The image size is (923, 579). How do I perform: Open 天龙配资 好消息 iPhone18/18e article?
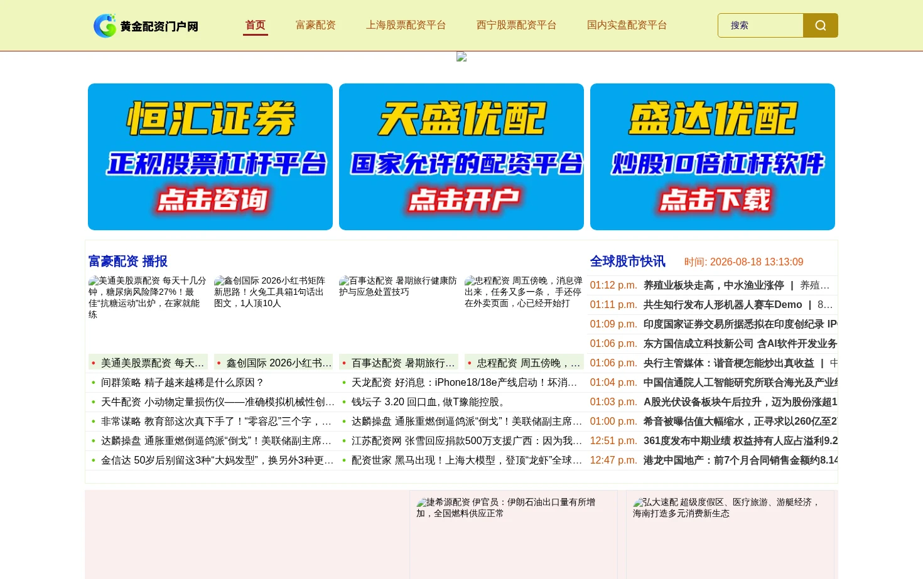click(465, 382)
